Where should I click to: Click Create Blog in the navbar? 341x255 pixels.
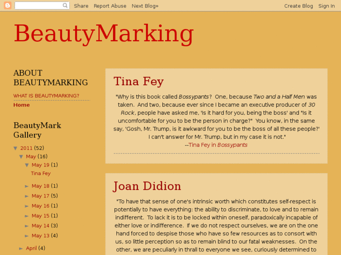299,6
